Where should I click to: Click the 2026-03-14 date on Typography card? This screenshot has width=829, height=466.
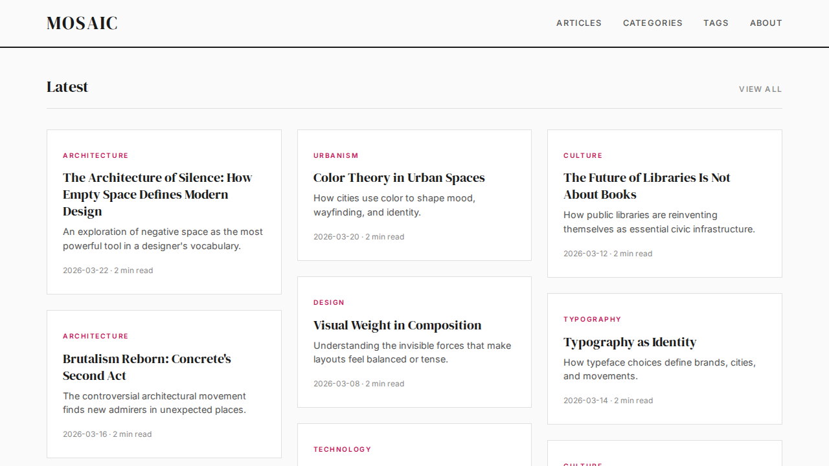[585, 401]
